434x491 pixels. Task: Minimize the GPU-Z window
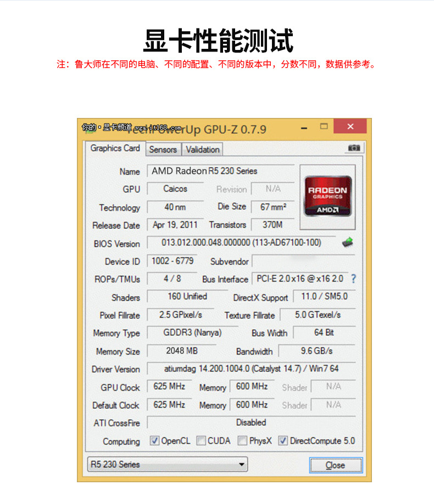(x=304, y=128)
